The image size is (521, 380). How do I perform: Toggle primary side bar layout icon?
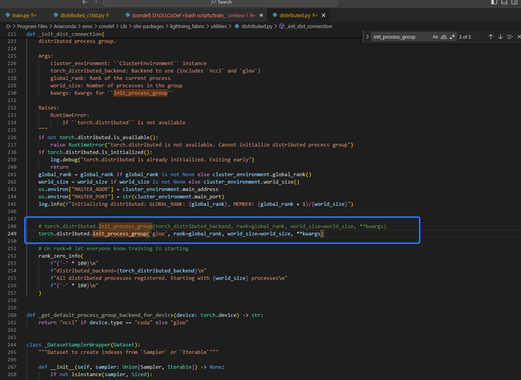[494, 2]
